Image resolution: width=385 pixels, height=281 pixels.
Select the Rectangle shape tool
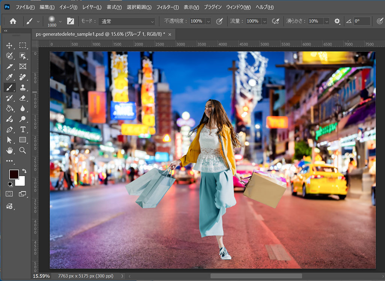(x=23, y=140)
